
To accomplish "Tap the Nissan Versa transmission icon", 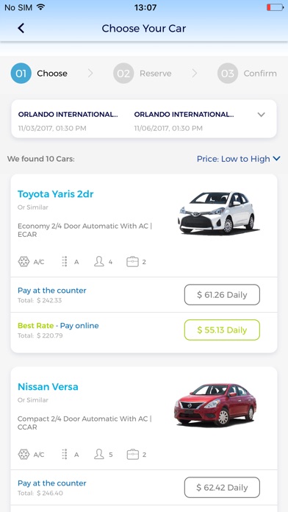I will tap(65, 455).
